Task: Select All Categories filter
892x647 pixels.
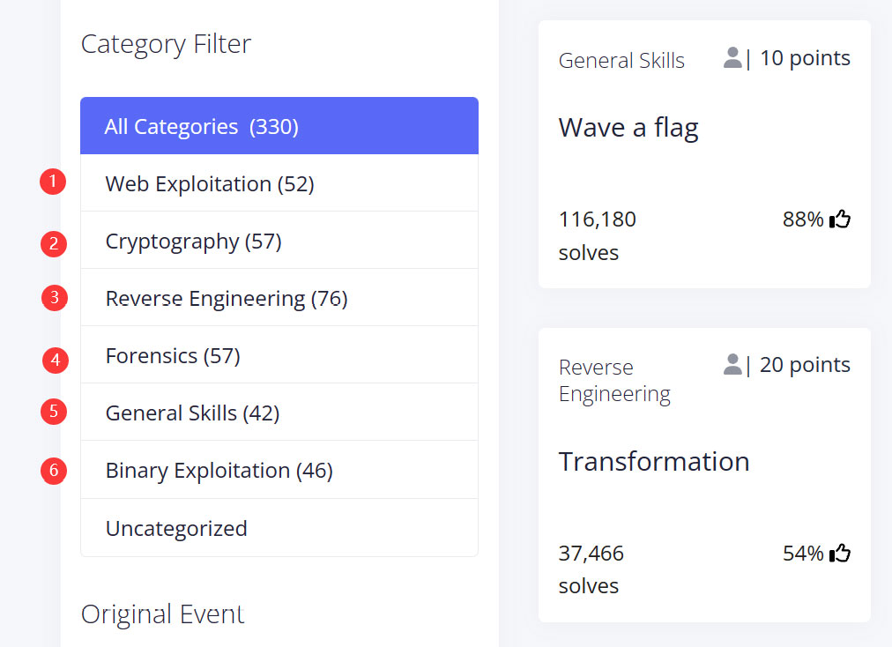Action: pos(279,126)
